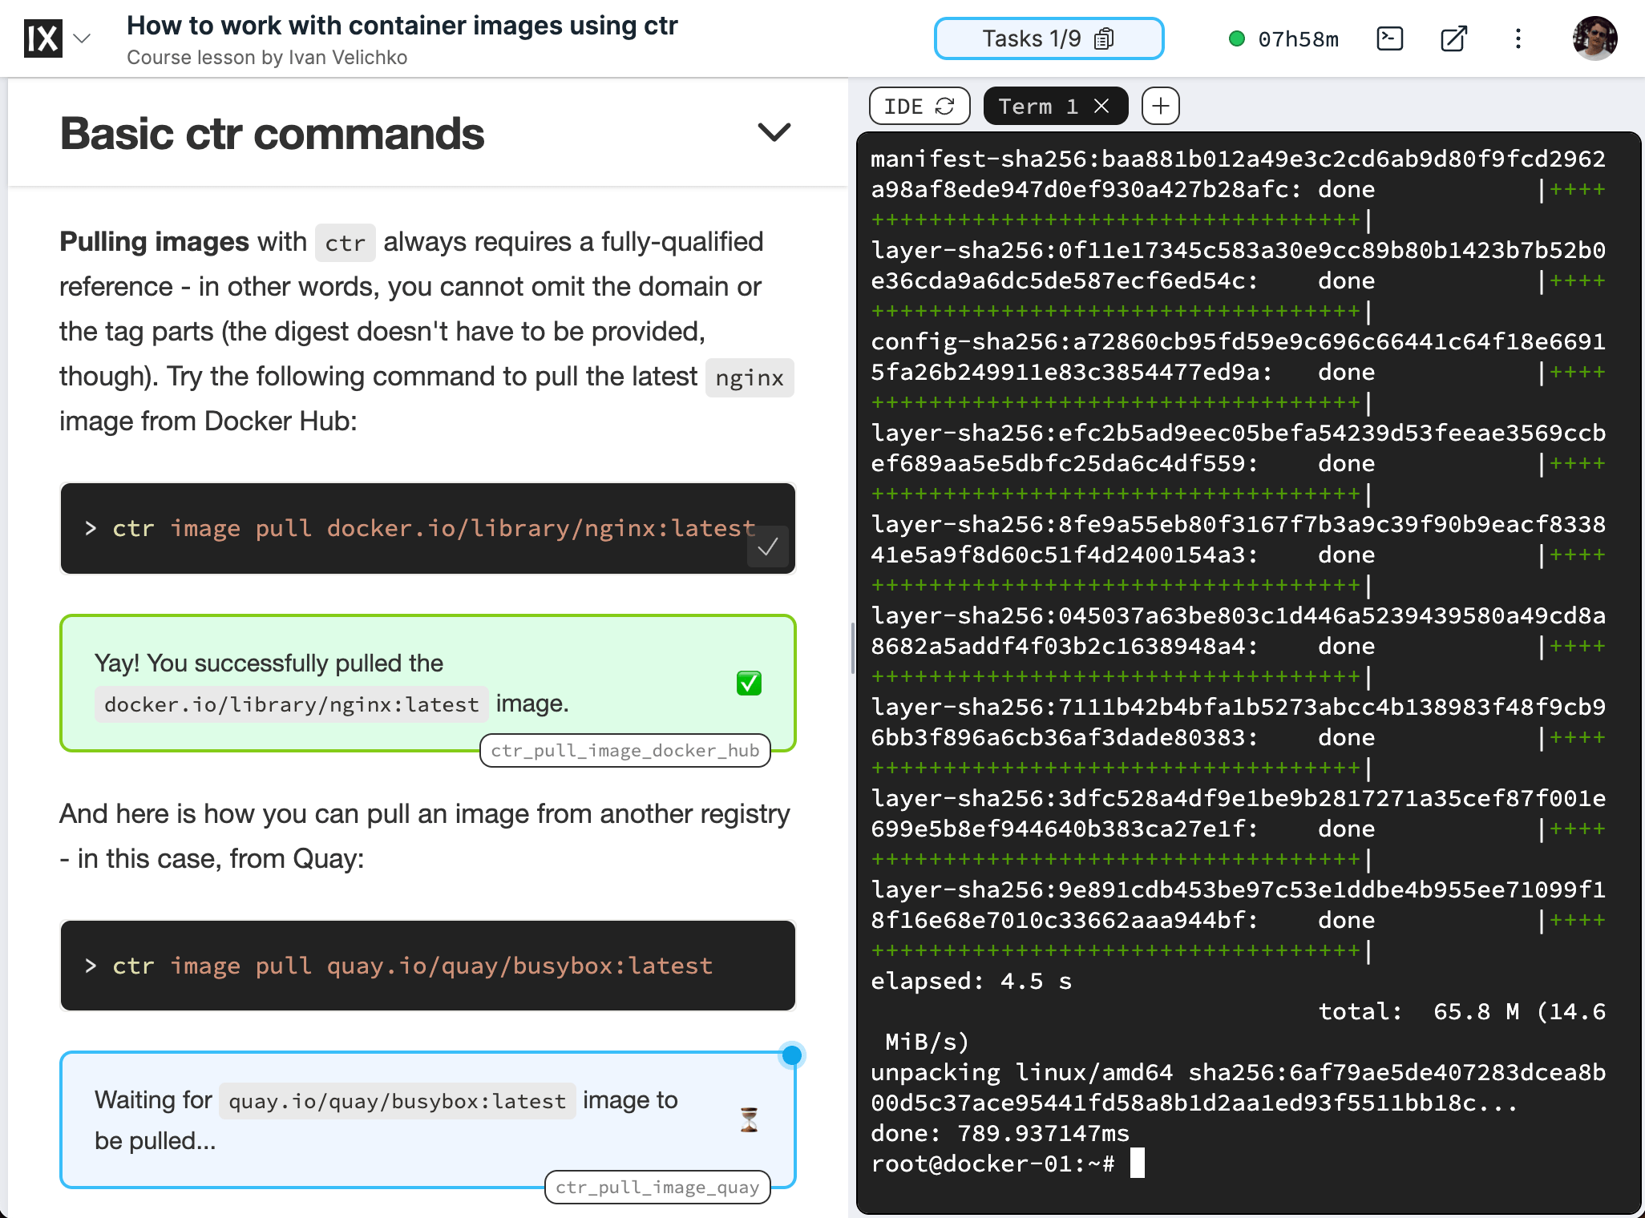Viewport: 1645px width, 1218px height.
Task: Collapse the Basic ctr commands section
Action: point(774,133)
